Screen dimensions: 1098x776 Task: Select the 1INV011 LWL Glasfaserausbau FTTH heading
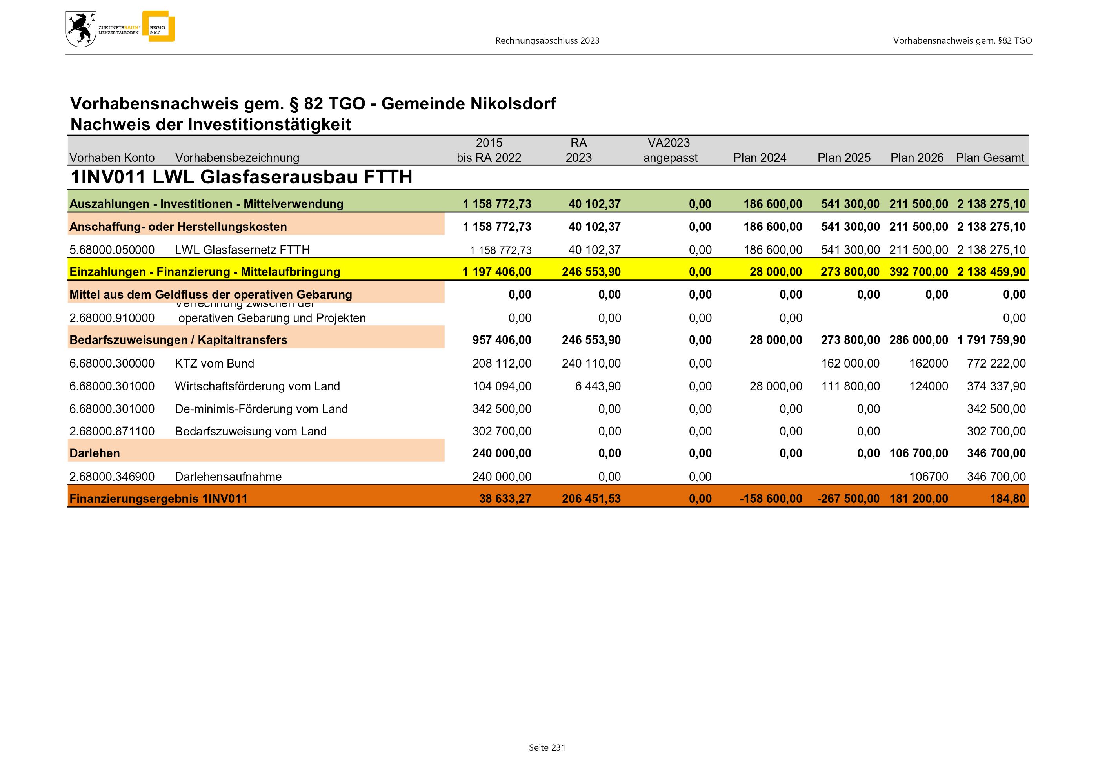pyautogui.click(x=241, y=177)
